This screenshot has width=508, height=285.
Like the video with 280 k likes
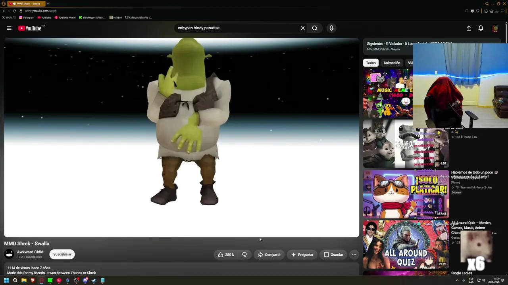tap(225, 255)
